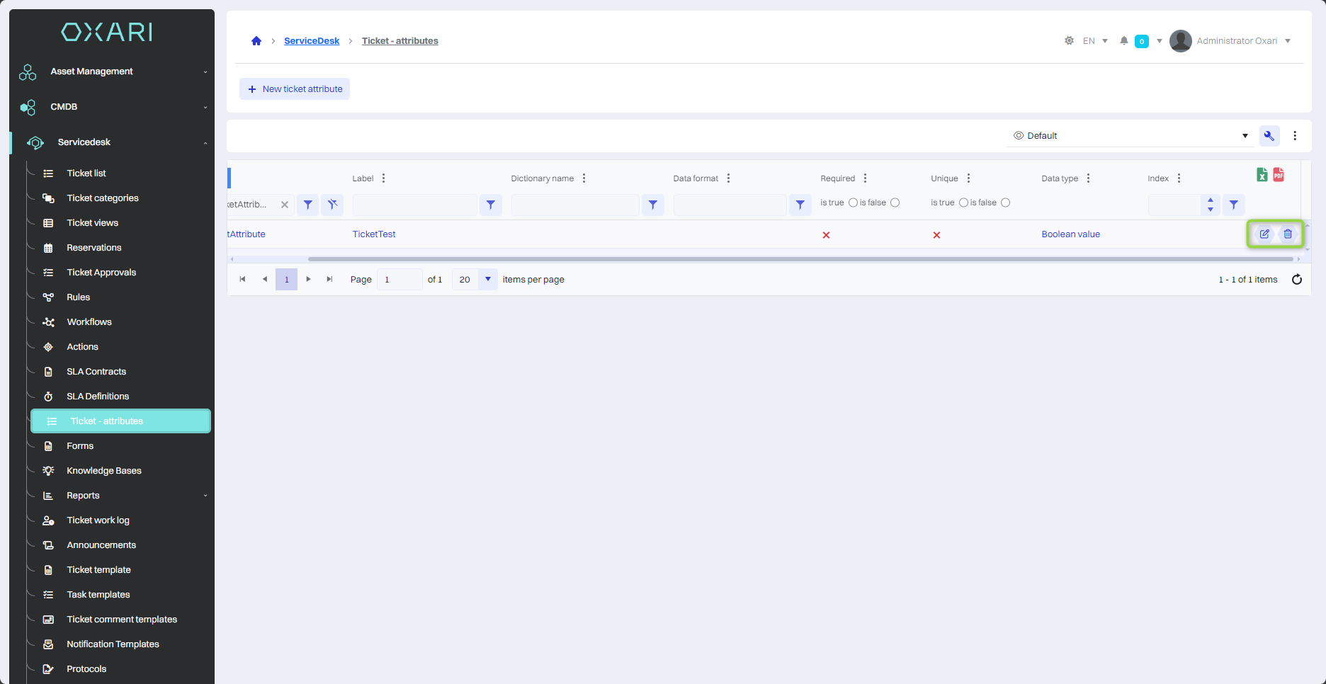This screenshot has width=1326, height=684.
Task: Click the home breadcrumb icon
Action: click(x=256, y=41)
